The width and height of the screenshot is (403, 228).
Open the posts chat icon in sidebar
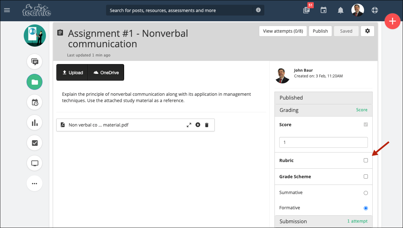point(35,62)
